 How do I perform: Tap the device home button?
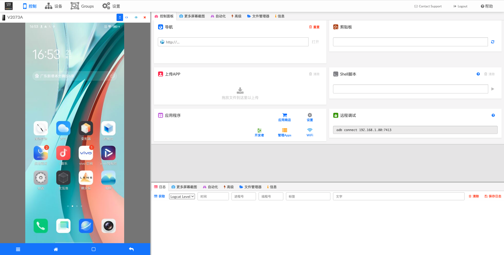[56, 249]
